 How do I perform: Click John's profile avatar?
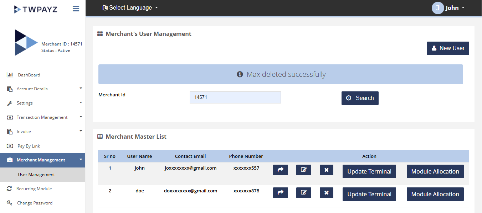coord(437,8)
